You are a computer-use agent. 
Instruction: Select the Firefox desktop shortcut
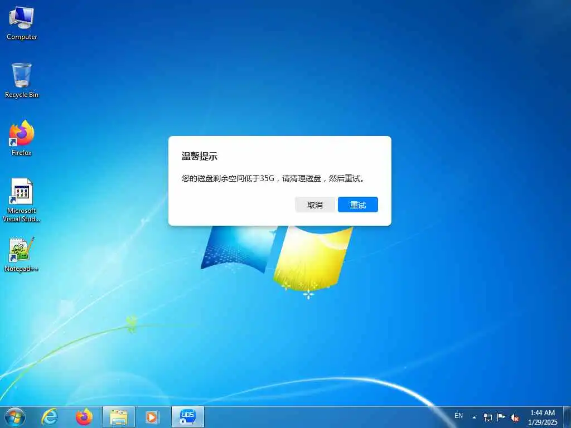22,138
